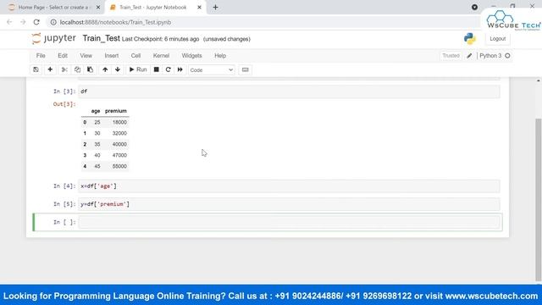Open the Edit menu
Screen dimensions: 542x305
click(63, 56)
